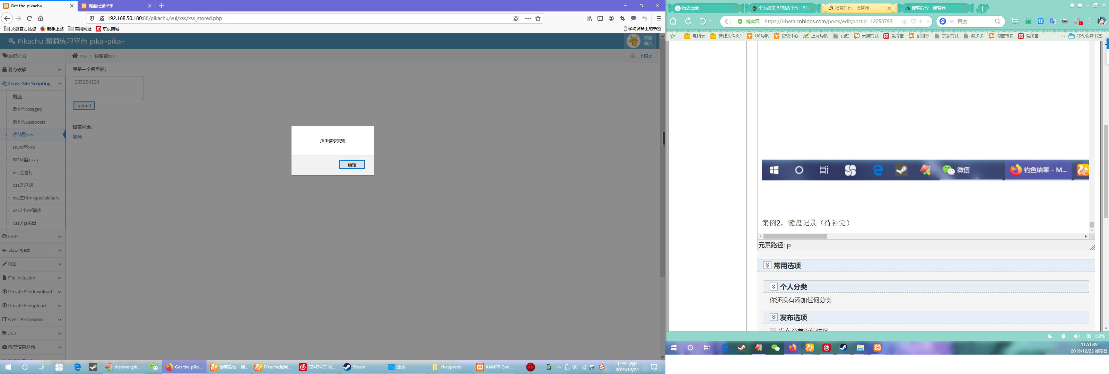Click night mode moon icon in status bar

[x=1050, y=336]
